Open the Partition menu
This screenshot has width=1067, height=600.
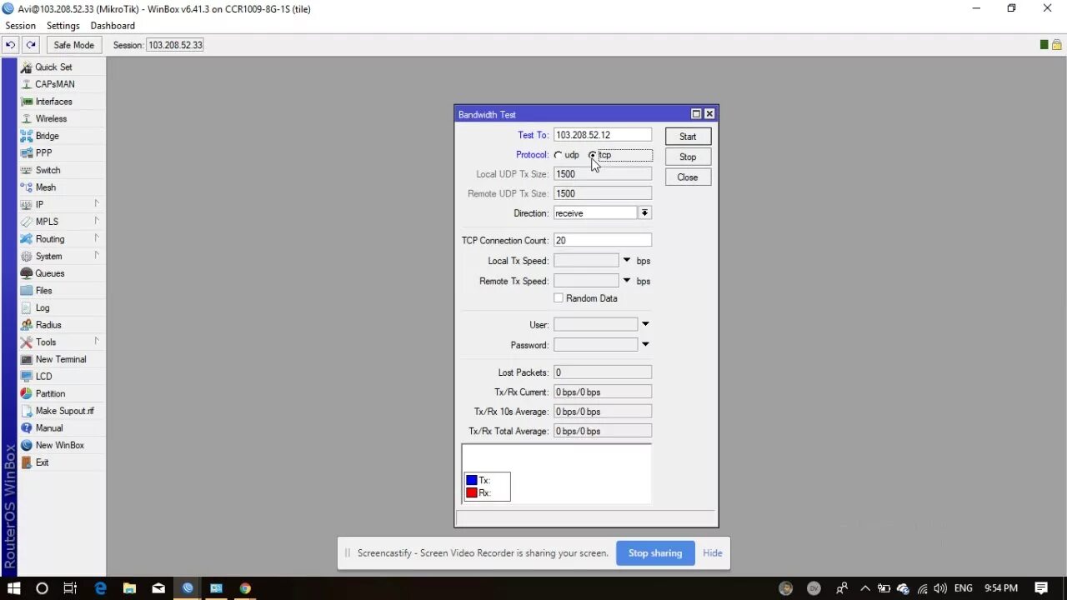[x=50, y=393]
